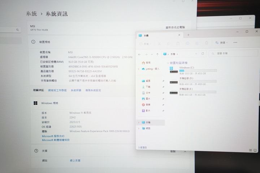Open the 線上支援 link

coord(75,160)
